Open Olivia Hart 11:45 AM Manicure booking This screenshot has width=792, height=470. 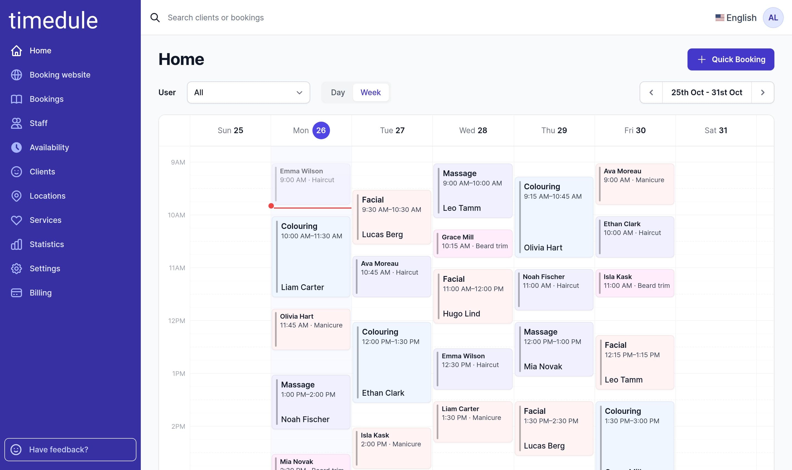pyautogui.click(x=311, y=329)
